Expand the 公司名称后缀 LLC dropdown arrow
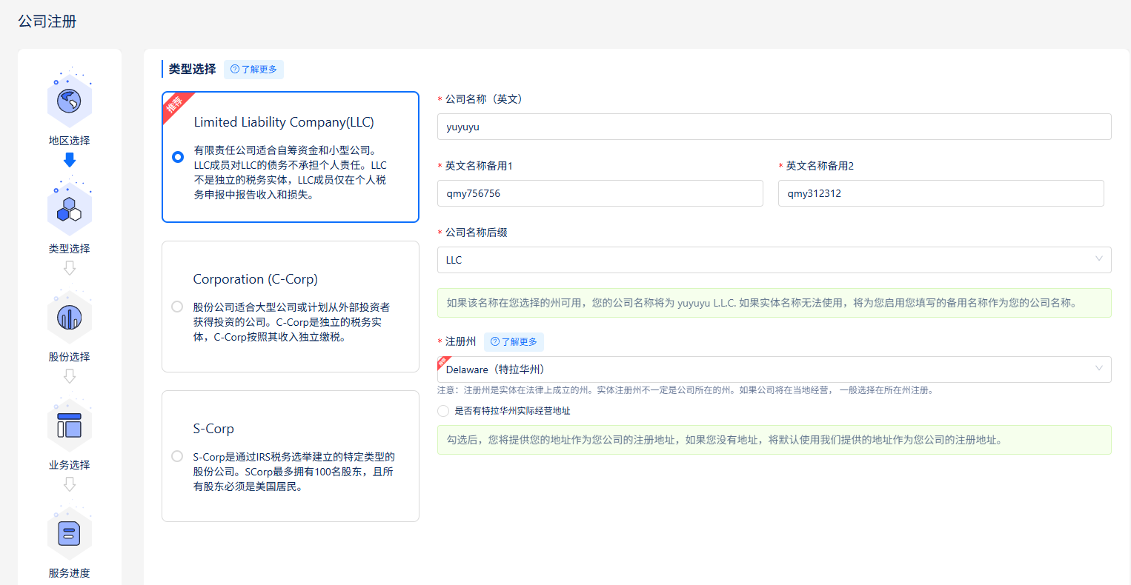This screenshot has height=585, width=1131. click(1098, 259)
